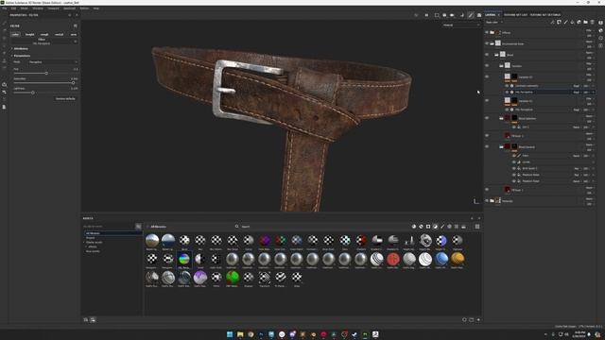The image size is (605, 340).
Task: Click the video camera icon above viewport
Action: 452,15
